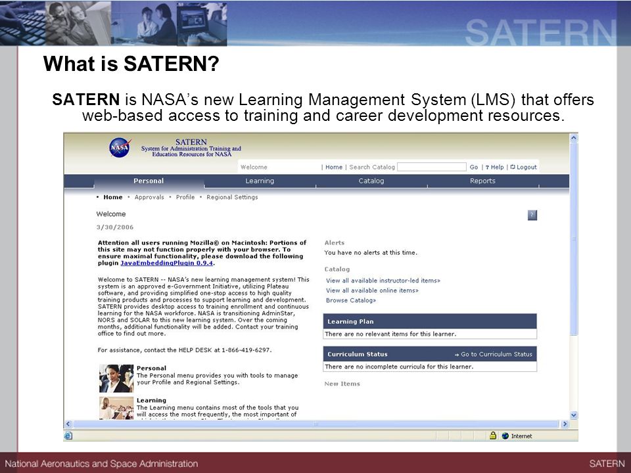Click the padlock security icon in status bar

click(x=492, y=436)
